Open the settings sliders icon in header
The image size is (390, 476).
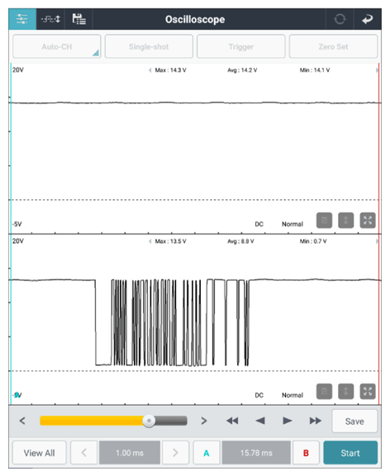point(22,19)
